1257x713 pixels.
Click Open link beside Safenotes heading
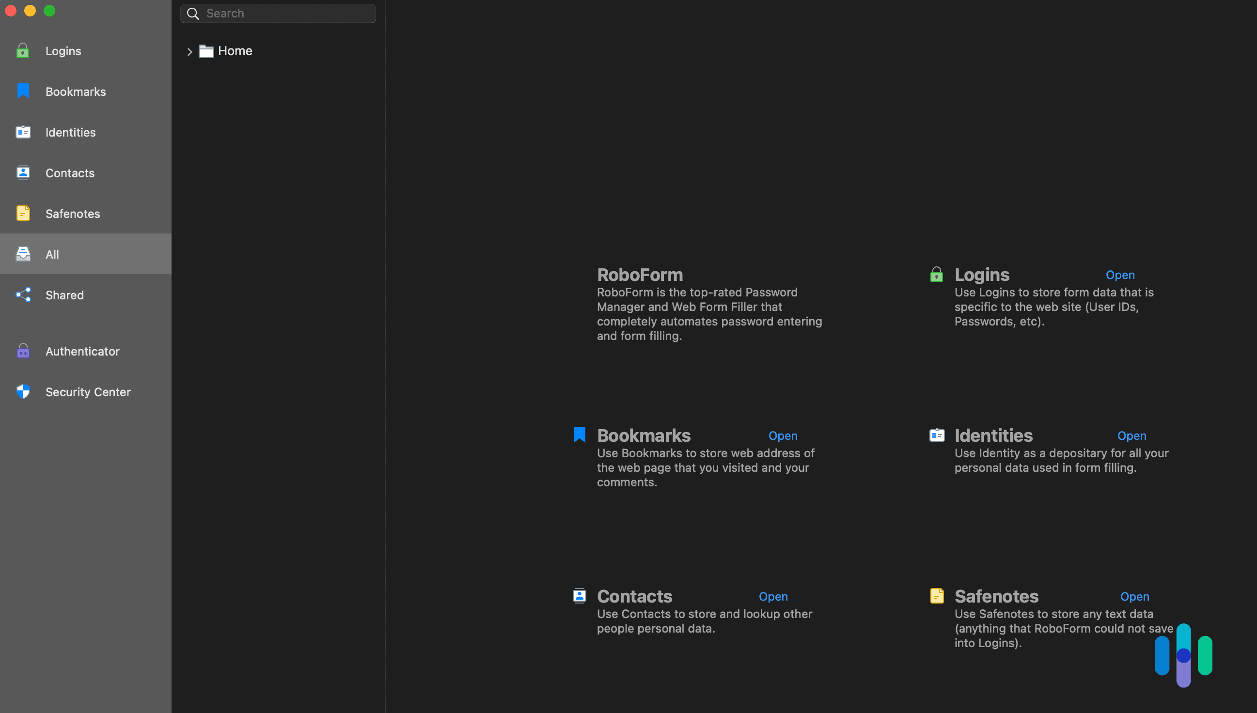click(1134, 596)
